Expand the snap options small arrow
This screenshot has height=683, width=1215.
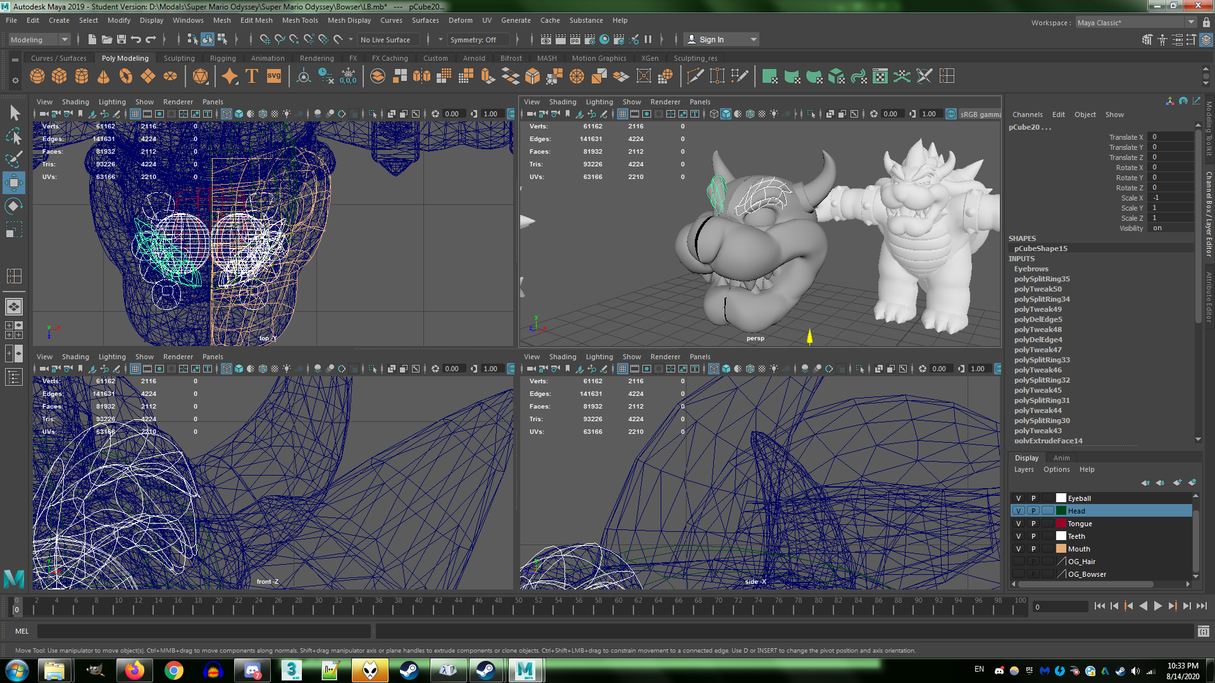[x=351, y=39]
